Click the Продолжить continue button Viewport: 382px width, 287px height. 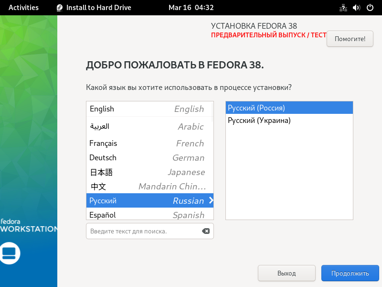tap(350, 273)
